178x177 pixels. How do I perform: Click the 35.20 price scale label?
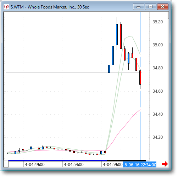click(x=158, y=22)
